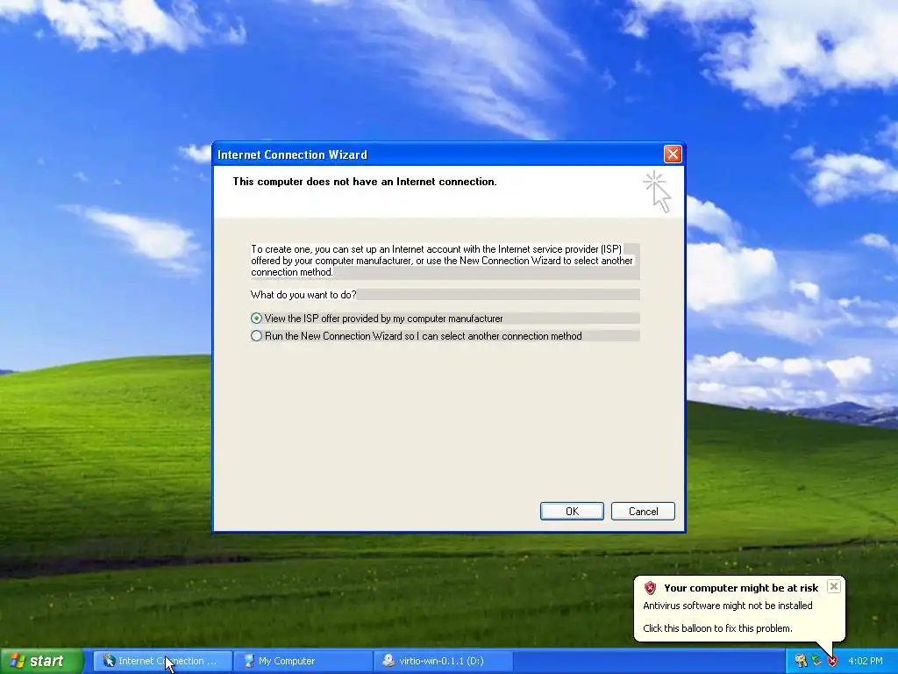Select the View the ISP offer radio button
Screen dimensions: 898x674
tap(257, 318)
